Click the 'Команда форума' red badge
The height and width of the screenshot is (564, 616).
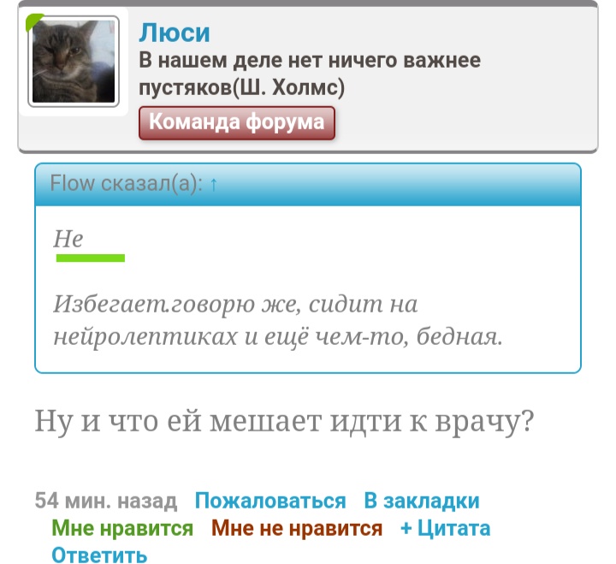click(237, 122)
